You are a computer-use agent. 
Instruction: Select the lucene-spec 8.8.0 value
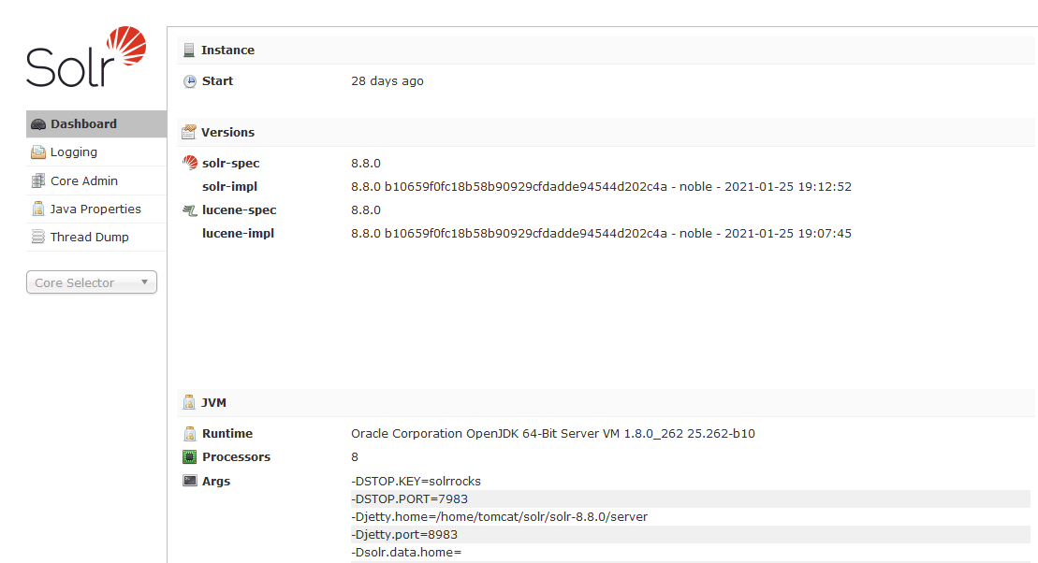(366, 210)
